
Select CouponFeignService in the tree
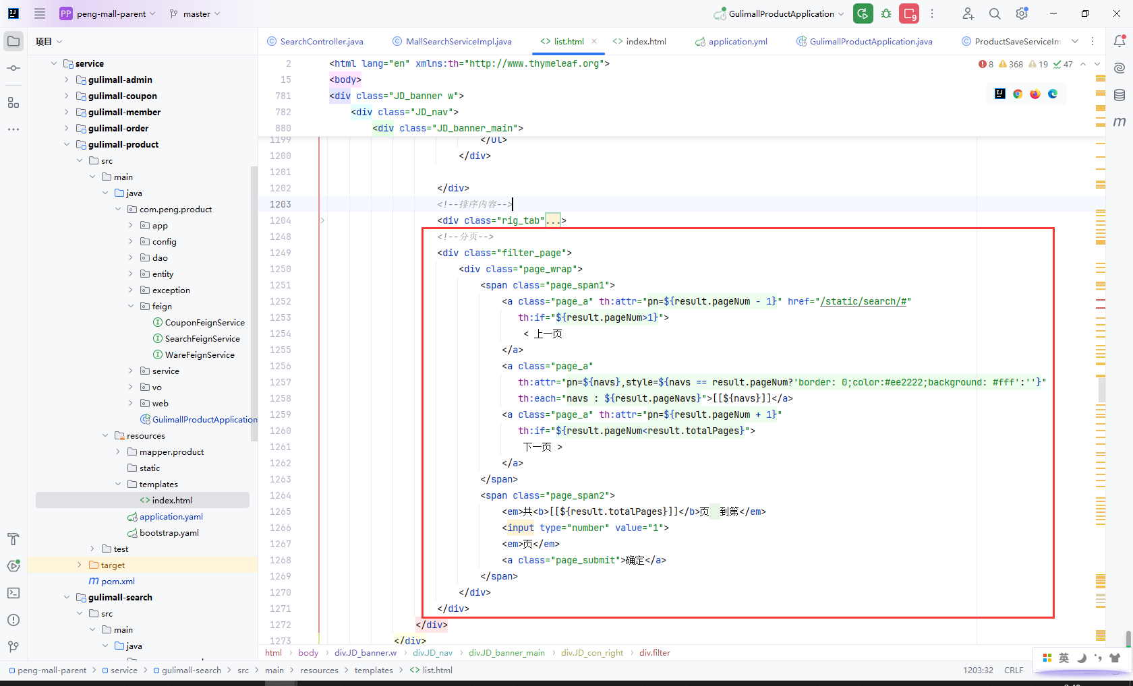pos(199,322)
